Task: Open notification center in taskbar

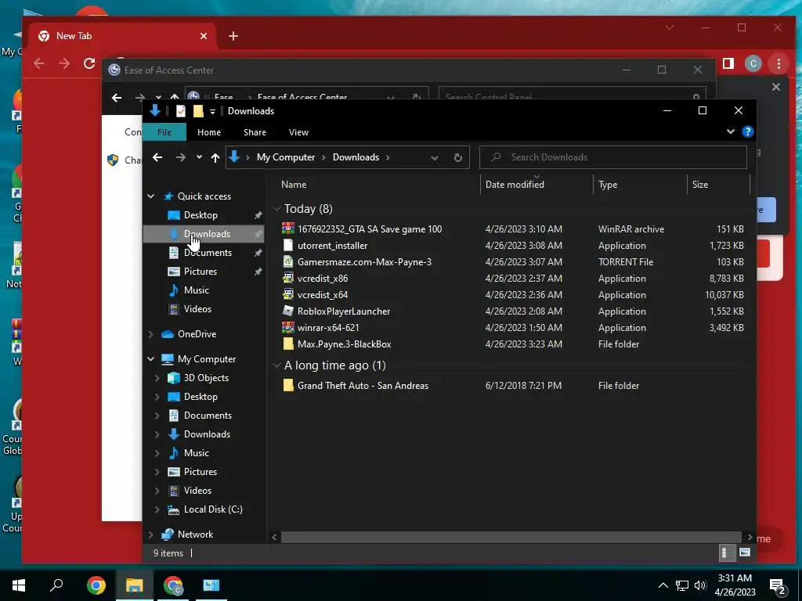Action: 777,585
